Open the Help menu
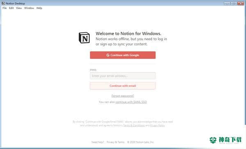The image size is (246, 149). pos(39,8)
